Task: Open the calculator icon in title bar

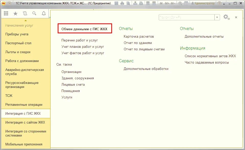Action: pos(148,3)
